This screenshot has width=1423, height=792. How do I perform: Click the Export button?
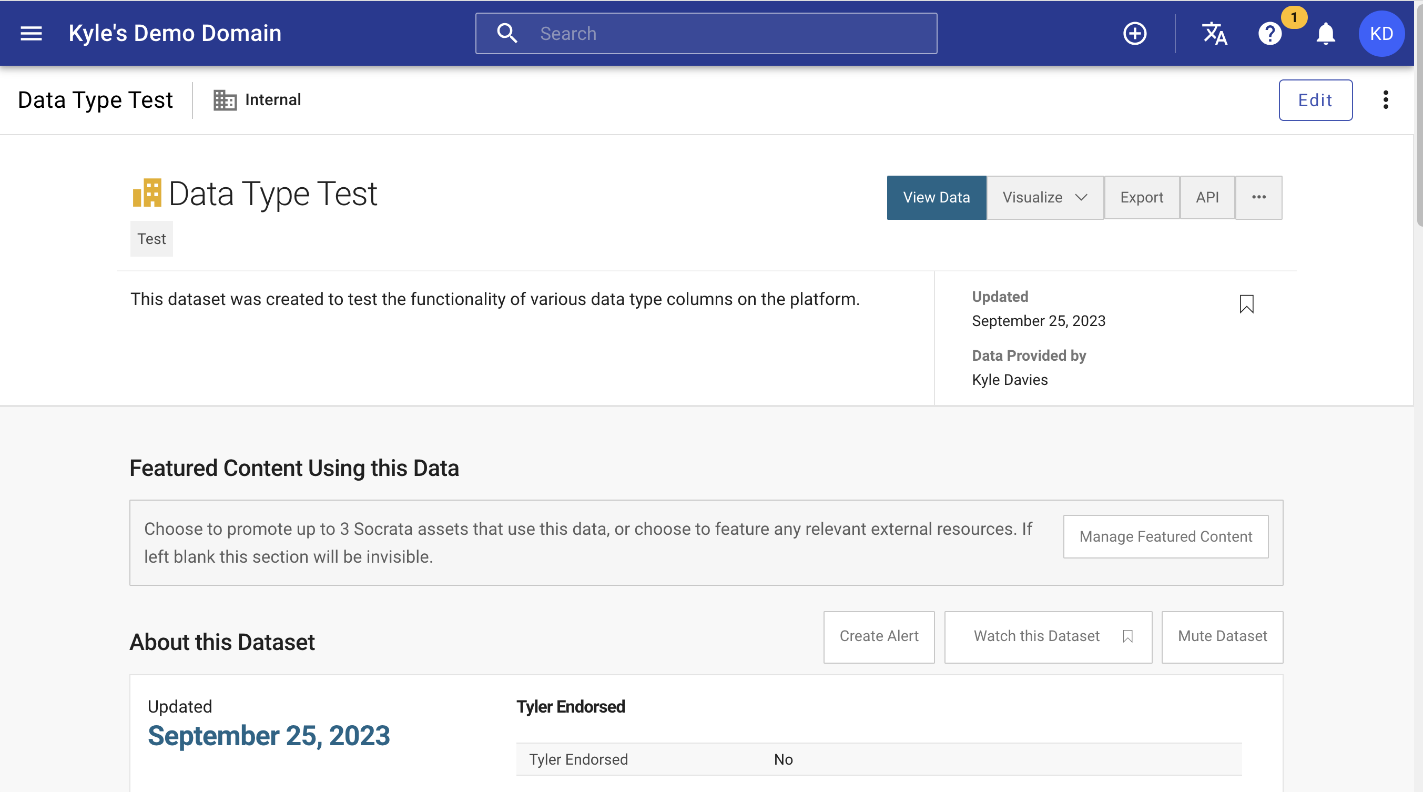coord(1141,197)
